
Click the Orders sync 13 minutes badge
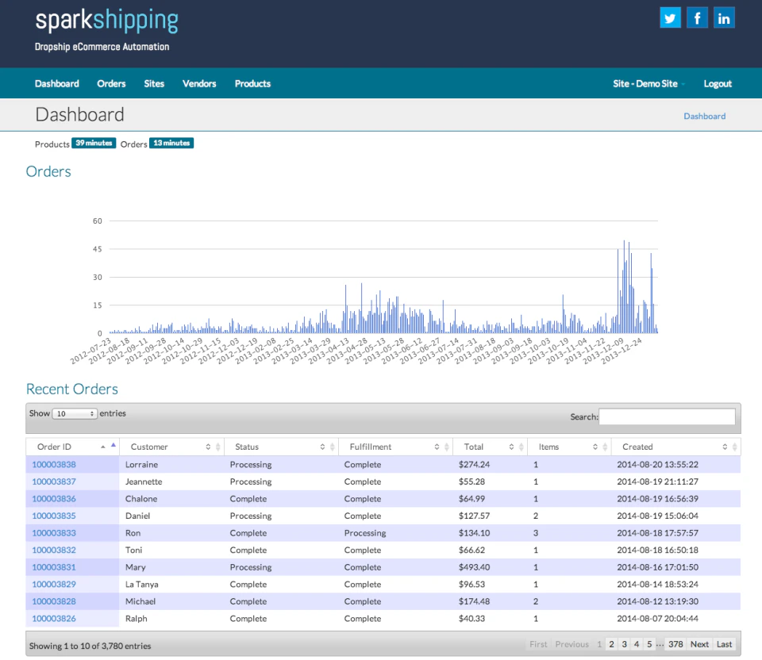171,143
